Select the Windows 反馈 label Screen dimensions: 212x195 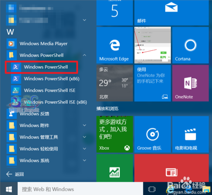(35, 113)
